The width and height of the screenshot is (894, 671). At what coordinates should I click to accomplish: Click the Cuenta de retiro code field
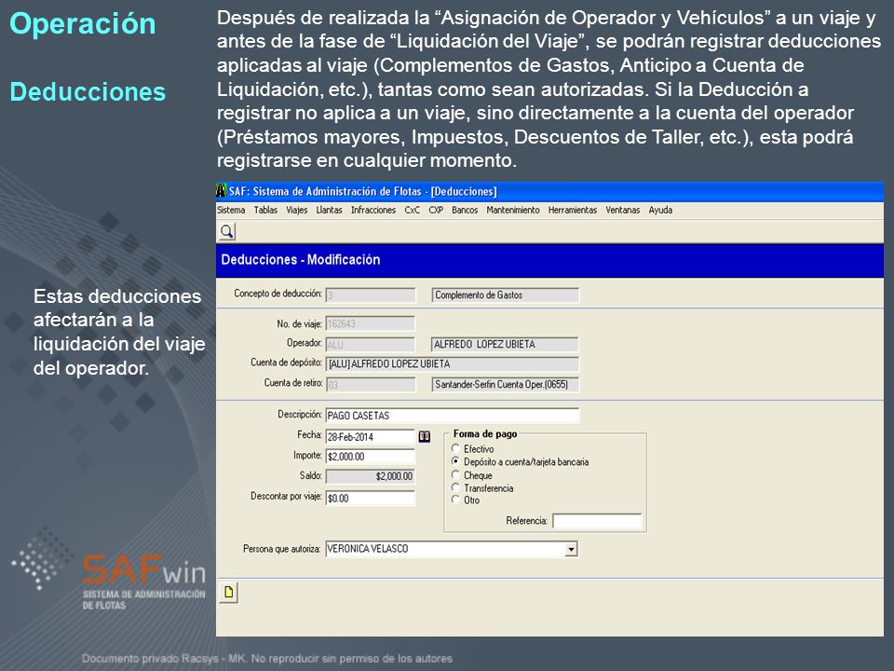click(370, 385)
